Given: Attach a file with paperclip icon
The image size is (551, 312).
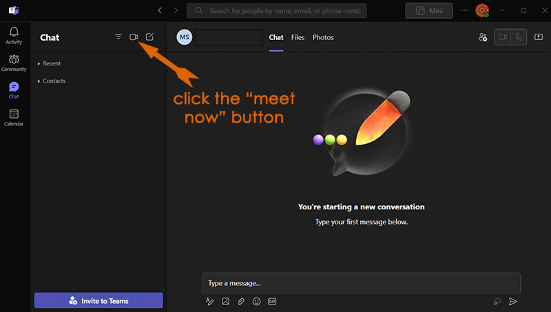Looking at the screenshot, I should click(241, 302).
